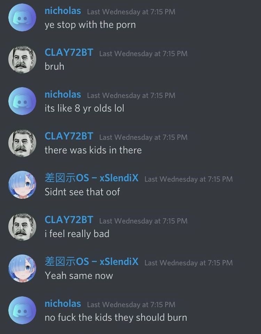The image size is (261, 334).
Task: Select the message 'its like 8 yr olds lol'
Action: (x=84, y=108)
